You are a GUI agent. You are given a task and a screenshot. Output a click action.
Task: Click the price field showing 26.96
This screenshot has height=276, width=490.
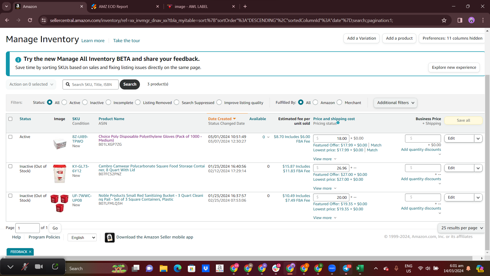click(331, 168)
